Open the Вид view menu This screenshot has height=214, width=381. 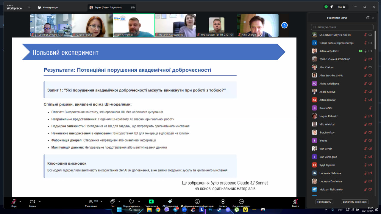pyautogui.click(x=341, y=7)
